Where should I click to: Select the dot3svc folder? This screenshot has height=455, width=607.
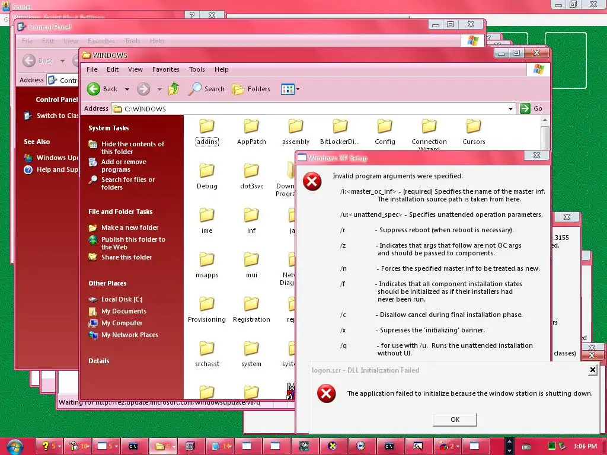point(251,176)
